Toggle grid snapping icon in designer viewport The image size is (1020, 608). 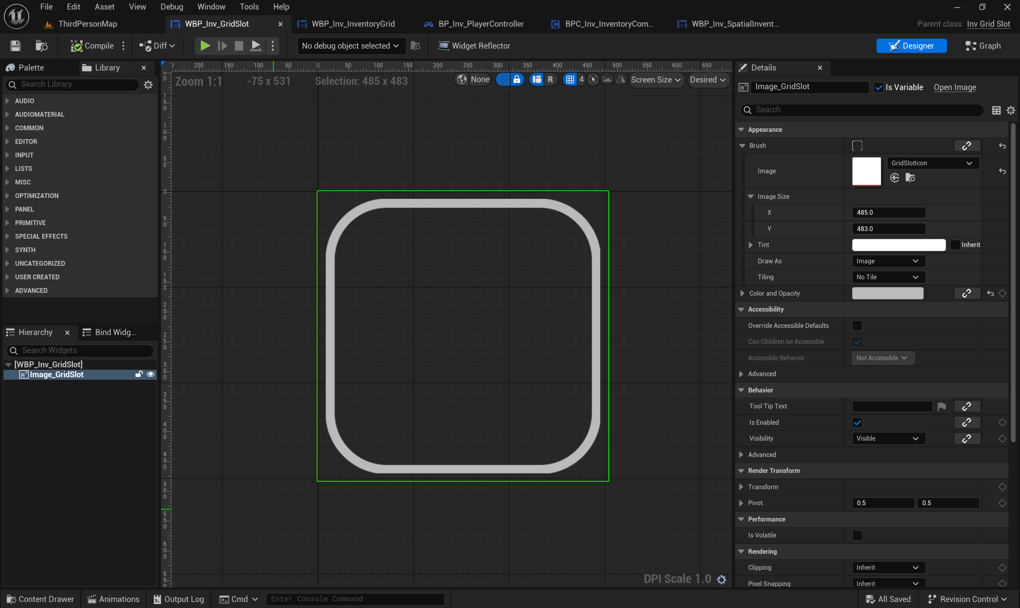point(570,79)
